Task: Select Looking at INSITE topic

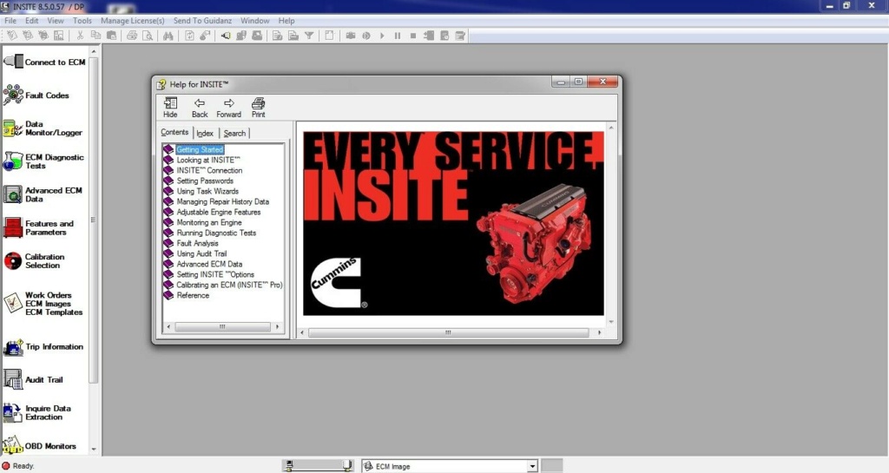Action: coord(208,160)
